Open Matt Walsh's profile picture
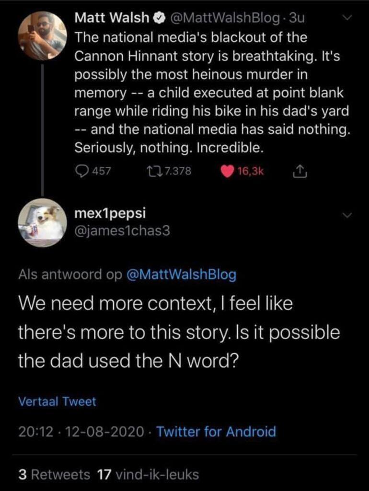 pyautogui.click(x=43, y=35)
